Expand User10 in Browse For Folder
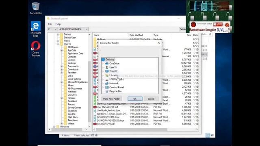The image size is (260, 146). (103, 67)
